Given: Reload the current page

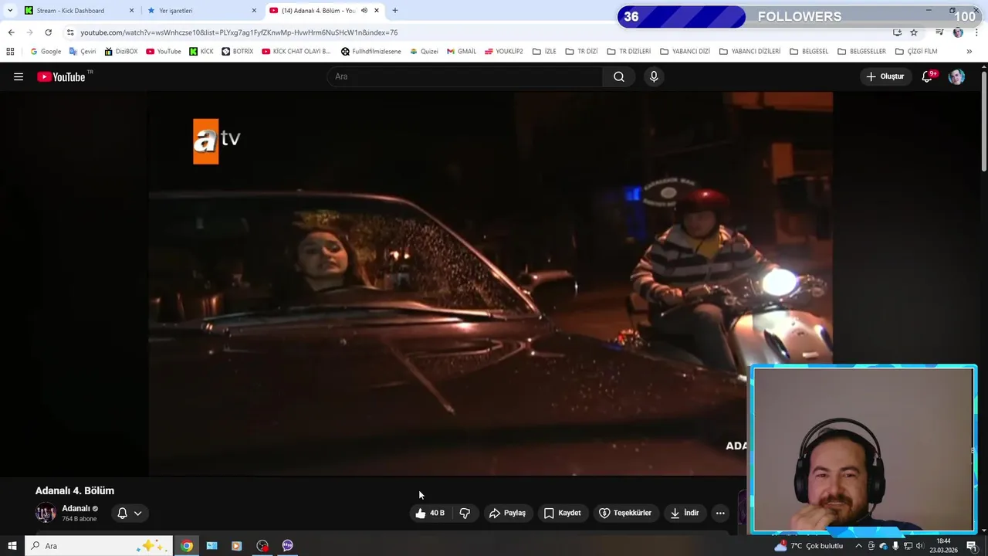Looking at the screenshot, I should click(x=48, y=32).
